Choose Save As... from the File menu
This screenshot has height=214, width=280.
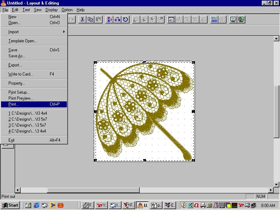tap(34, 56)
